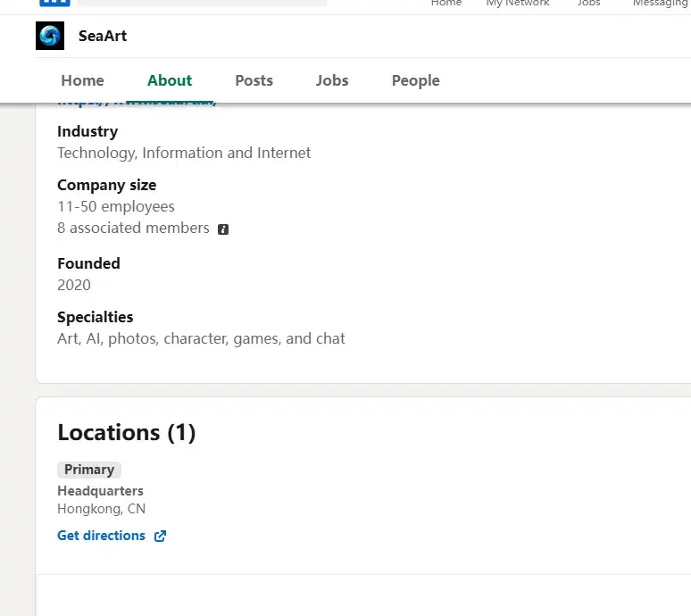This screenshot has width=691, height=616.
Task: Click the LinkedIn search field
Action: click(203, 3)
